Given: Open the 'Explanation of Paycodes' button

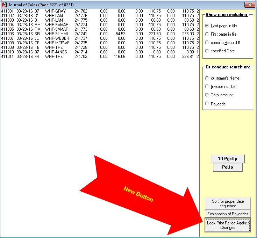Looking at the screenshot, I should [x=228, y=214].
